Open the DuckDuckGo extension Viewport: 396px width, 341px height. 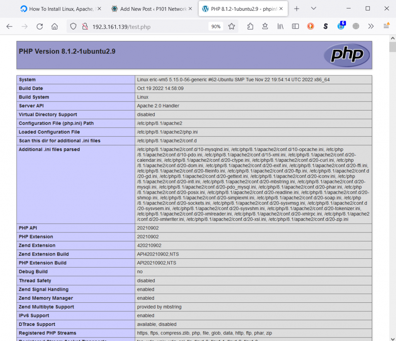pyautogui.click(x=311, y=26)
